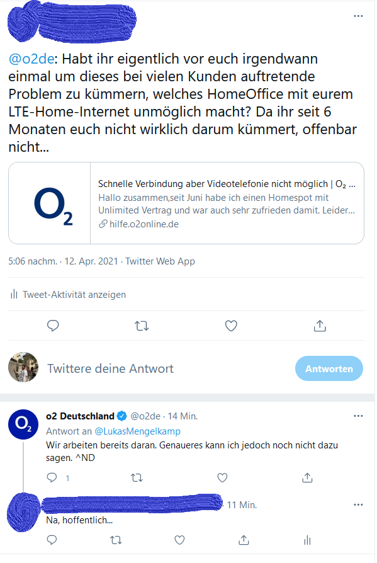
Task: Reply to the o2 Deutschland tweet
Action: 52,477
